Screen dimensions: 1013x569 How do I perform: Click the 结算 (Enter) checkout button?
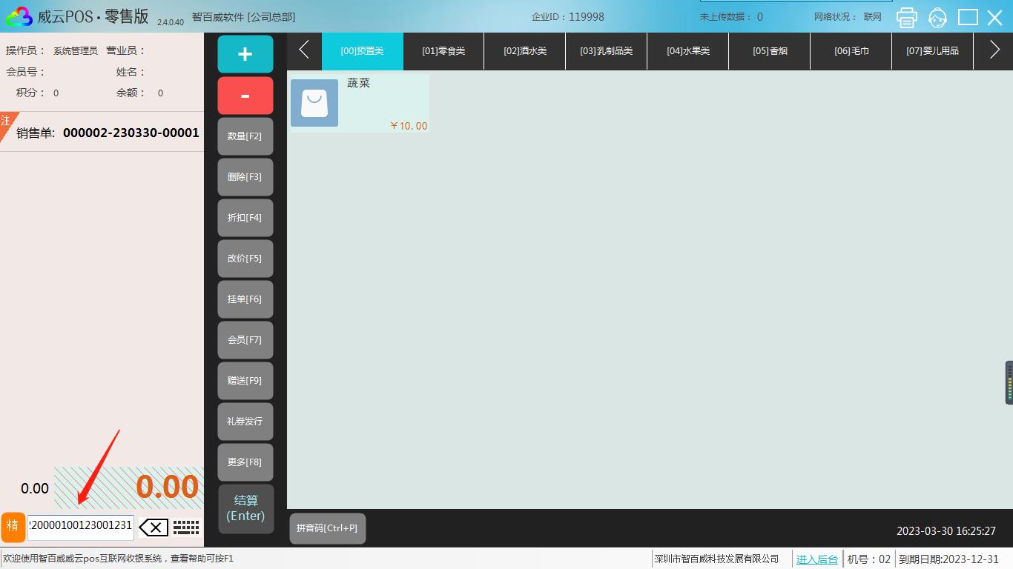click(245, 508)
